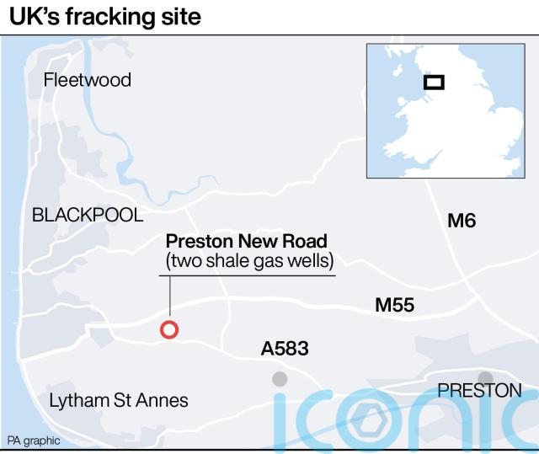The height and width of the screenshot is (454, 539).
Task: Click the M55 motorway label
Action: pyautogui.click(x=395, y=305)
